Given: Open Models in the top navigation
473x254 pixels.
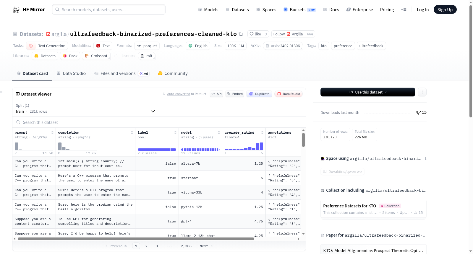Looking at the screenshot, I should (208, 10).
